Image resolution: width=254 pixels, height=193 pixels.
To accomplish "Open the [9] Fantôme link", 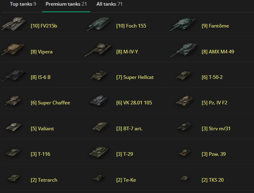I will (x=215, y=26).
